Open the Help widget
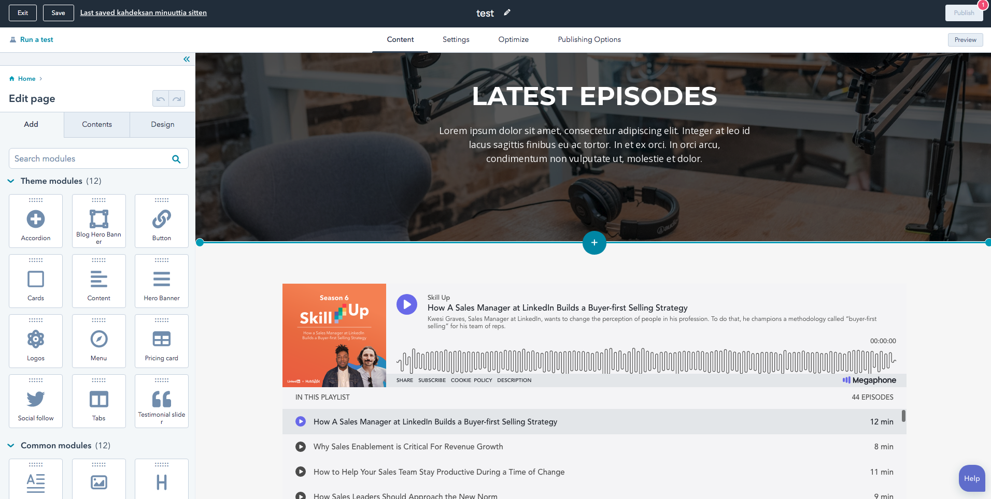 pos(972,478)
